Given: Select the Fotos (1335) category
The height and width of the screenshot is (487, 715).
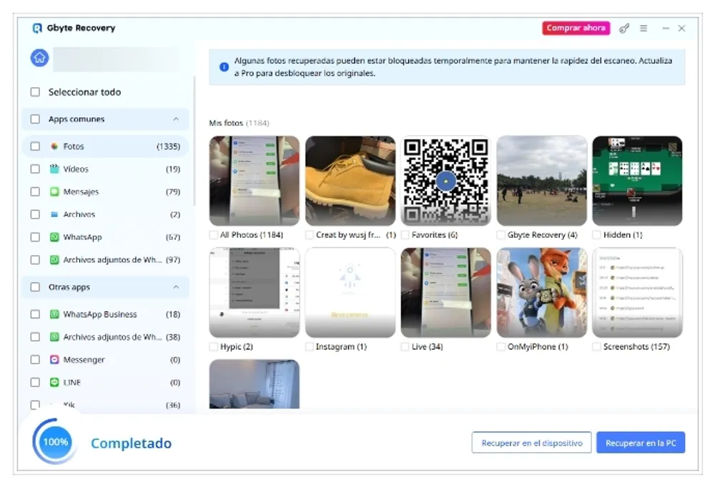Looking at the screenshot, I should coord(105,146).
